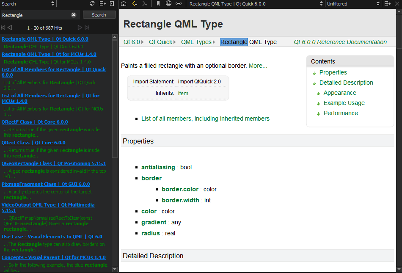This screenshot has width=402, height=273.
Task: Click the Home icon in help toolbar
Action: point(124,4)
